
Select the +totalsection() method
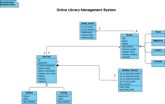point(87,35)
